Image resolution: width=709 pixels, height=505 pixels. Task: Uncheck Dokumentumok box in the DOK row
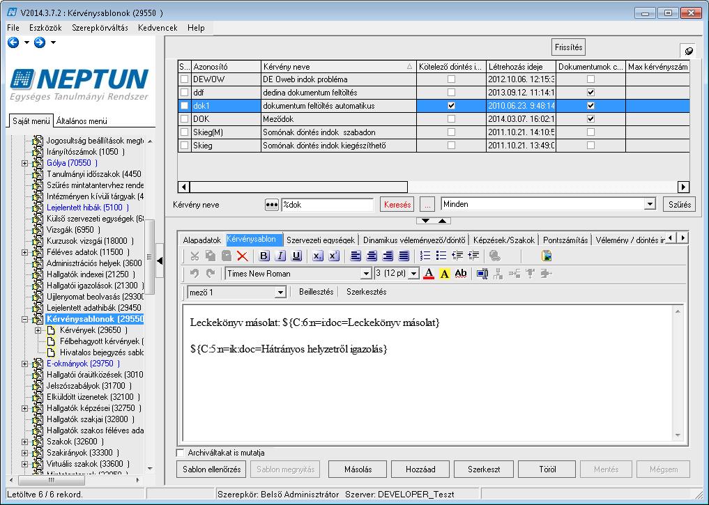coord(590,119)
